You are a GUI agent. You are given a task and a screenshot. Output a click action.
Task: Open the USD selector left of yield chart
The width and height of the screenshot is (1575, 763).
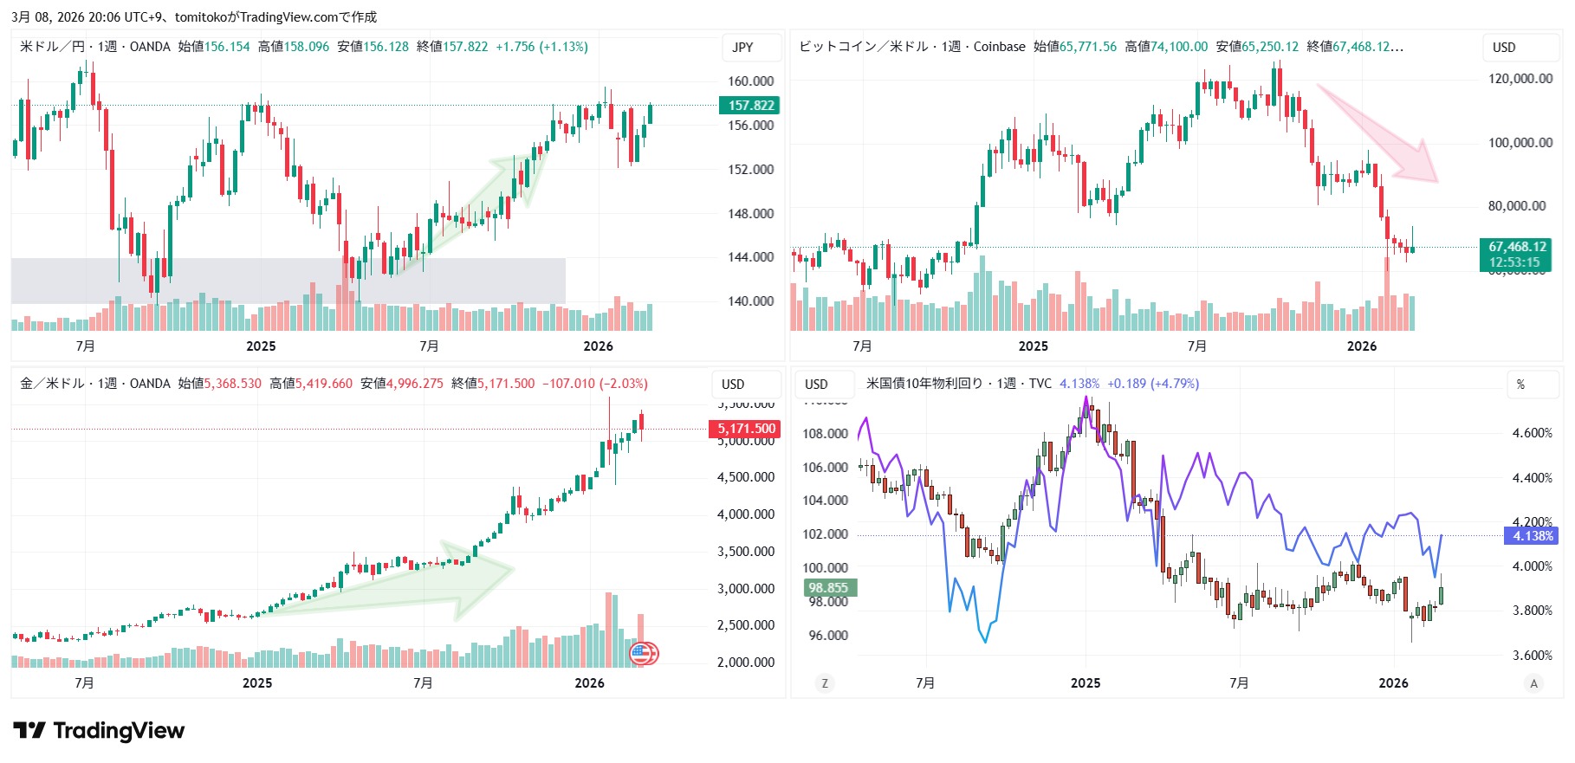click(x=816, y=385)
